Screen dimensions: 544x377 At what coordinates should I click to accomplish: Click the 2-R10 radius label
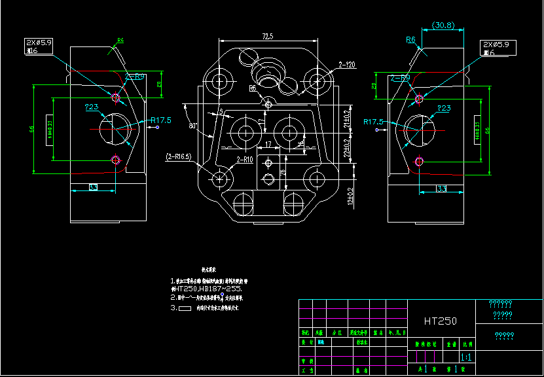(244, 159)
